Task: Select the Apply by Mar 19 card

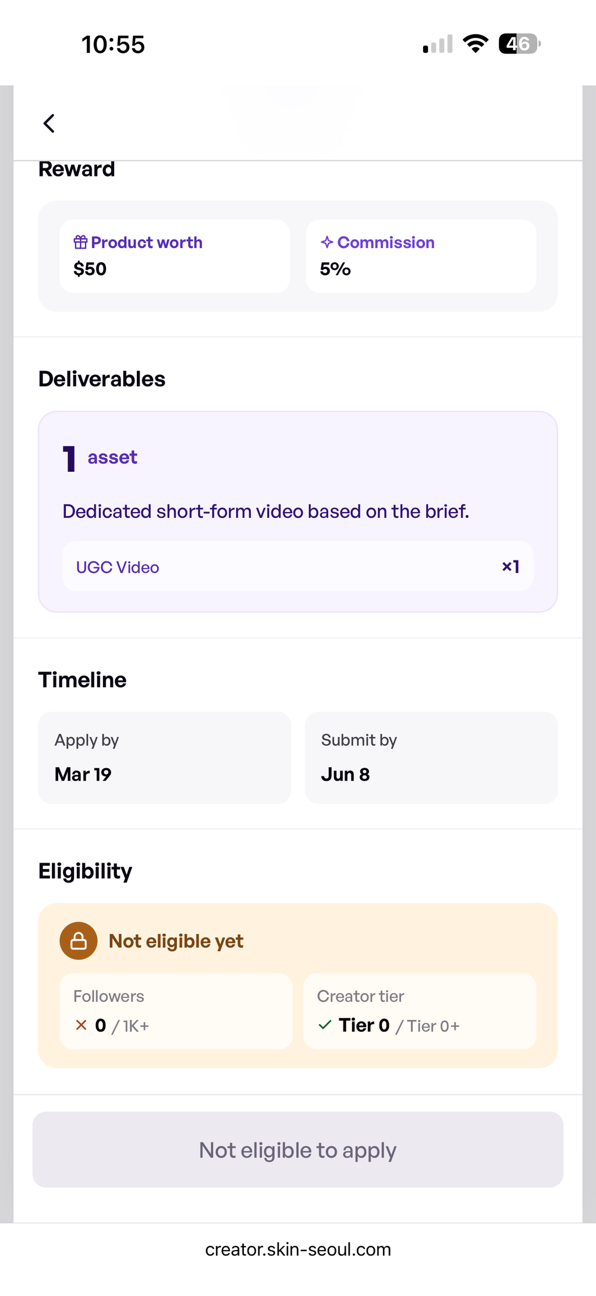Action: click(164, 758)
